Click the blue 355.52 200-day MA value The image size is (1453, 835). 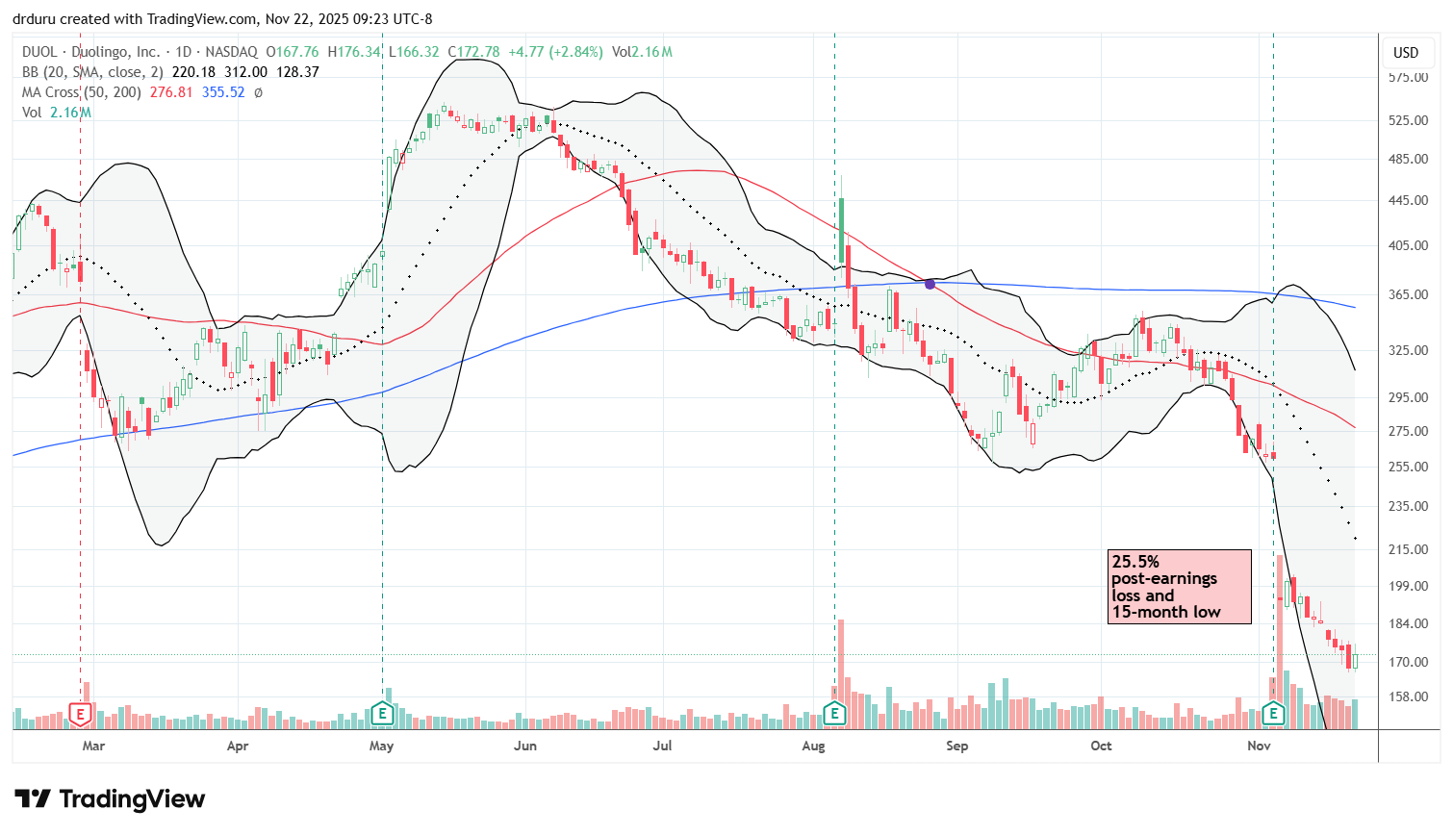click(223, 92)
